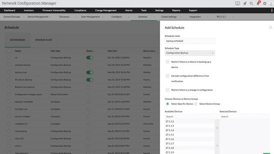The height and width of the screenshot is (154, 274).
Task: Click the Available Devices search box
Action: [190, 116]
